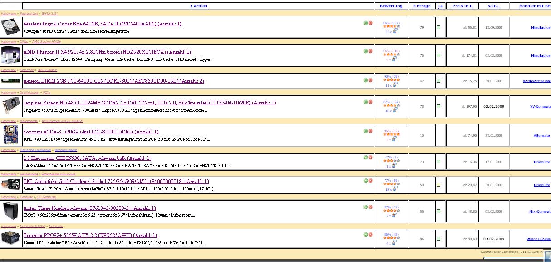
Task: Open Sapphire Radeon HD 4870 product link
Action: pyautogui.click(x=150, y=103)
